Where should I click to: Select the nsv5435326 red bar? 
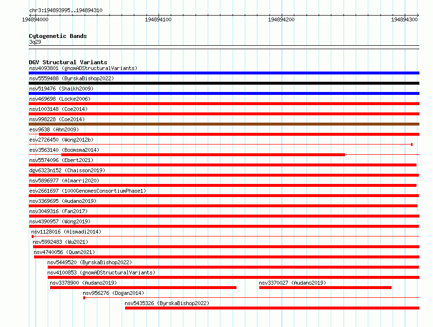click(272, 308)
